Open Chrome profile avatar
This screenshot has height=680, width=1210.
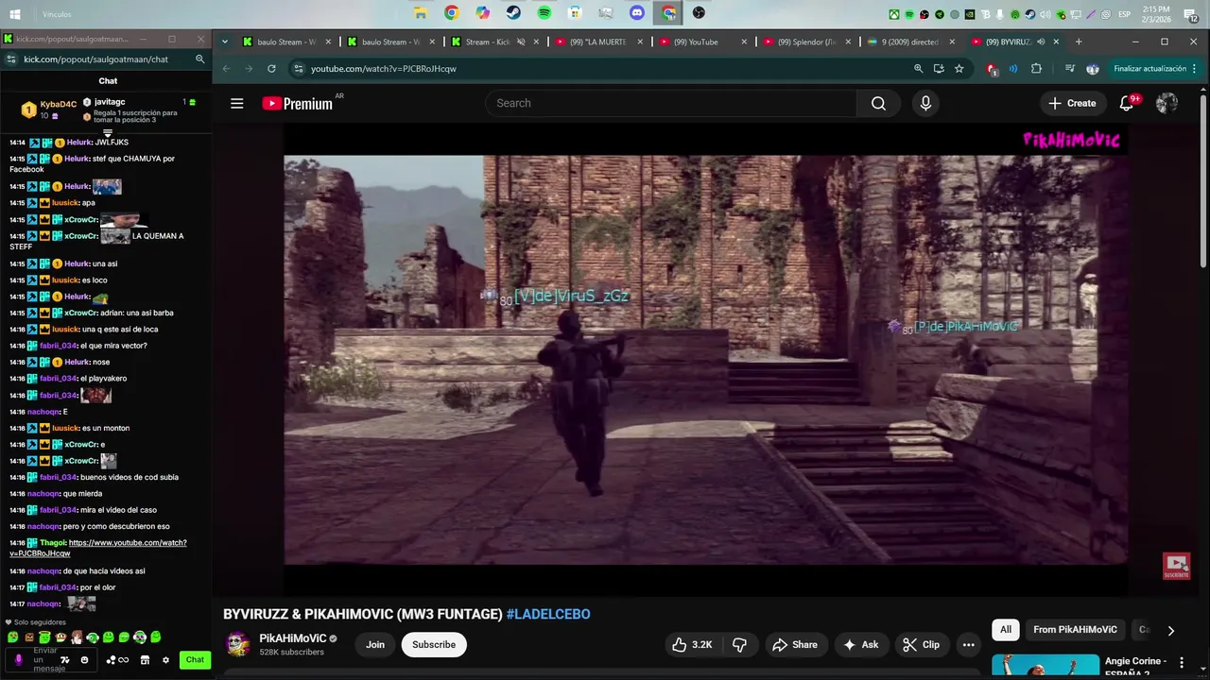pyautogui.click(x=1093, y=69)
